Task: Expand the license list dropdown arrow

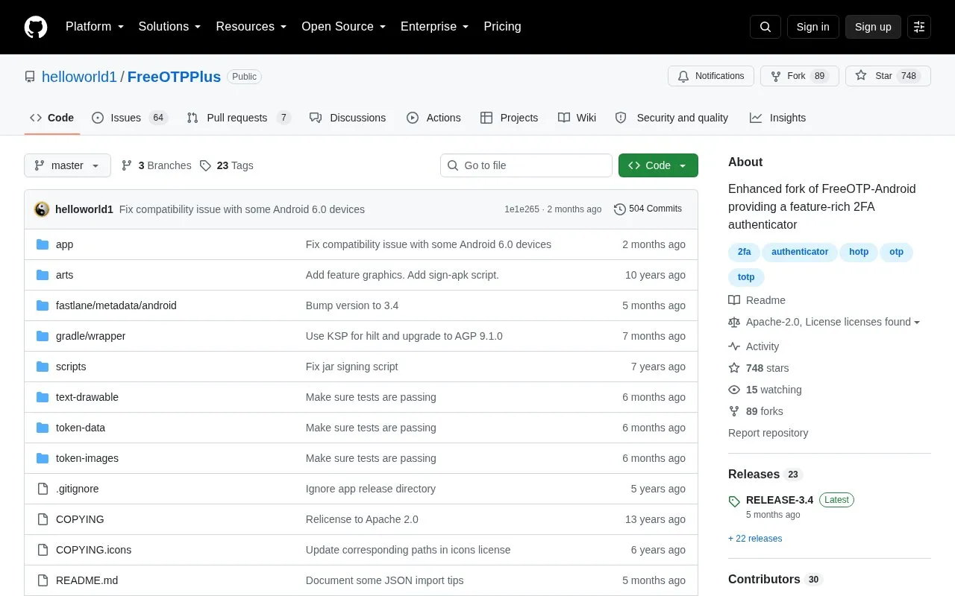Action: 917,323
